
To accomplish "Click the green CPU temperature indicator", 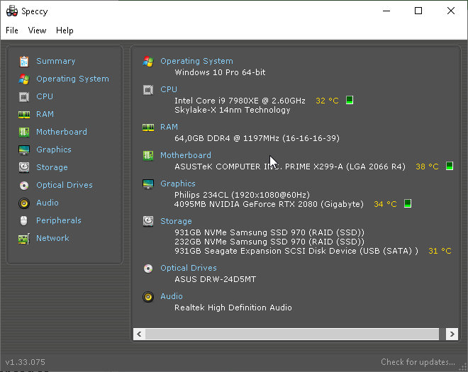I will [350, 101].
